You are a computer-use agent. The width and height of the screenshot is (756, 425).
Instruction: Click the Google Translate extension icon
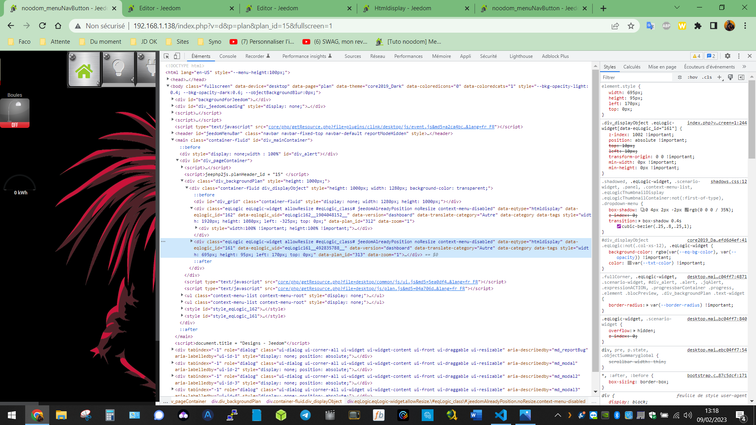pos(650,26)
